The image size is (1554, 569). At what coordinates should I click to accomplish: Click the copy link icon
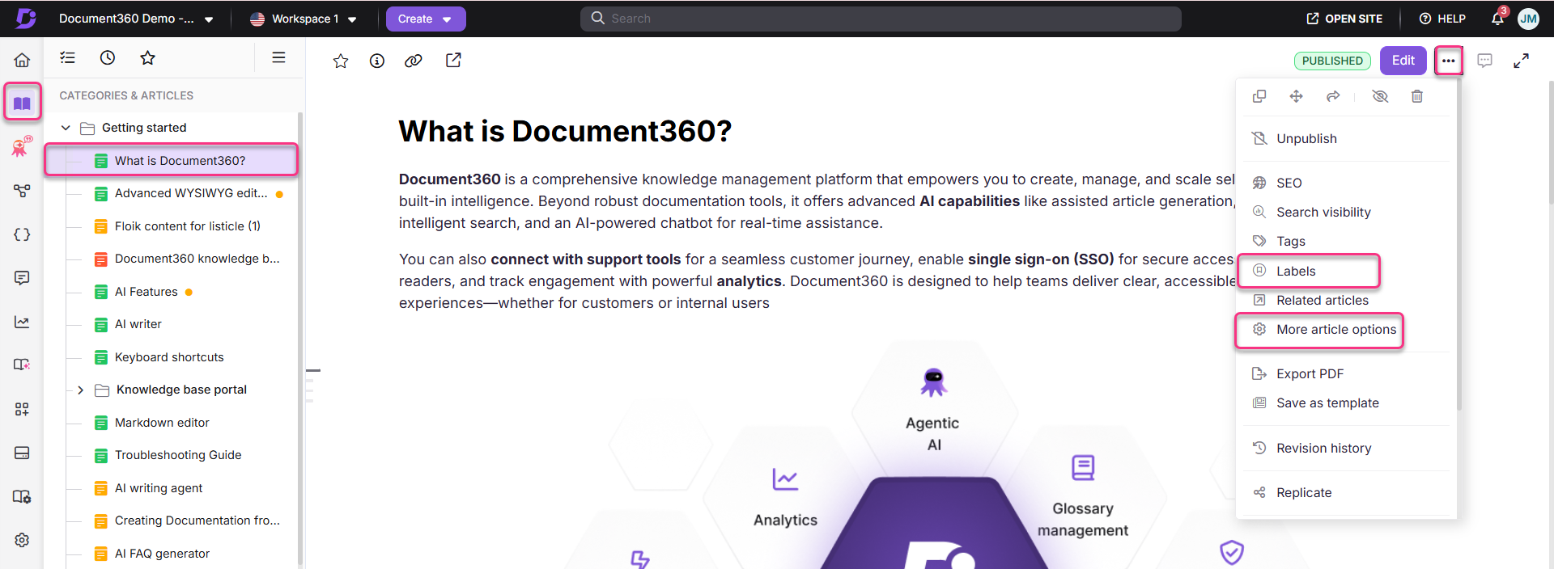click(413, 61)
